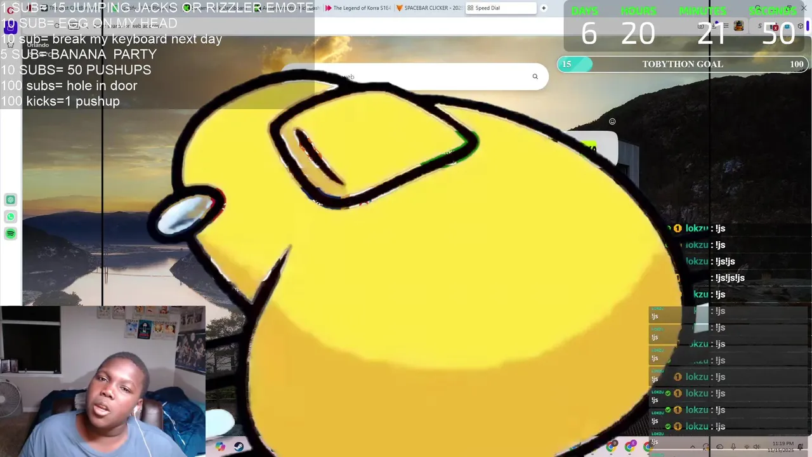This screenshot has height=457, width=812.
Task: Open a new browser tab with plus
Action: tap(544, 8)
